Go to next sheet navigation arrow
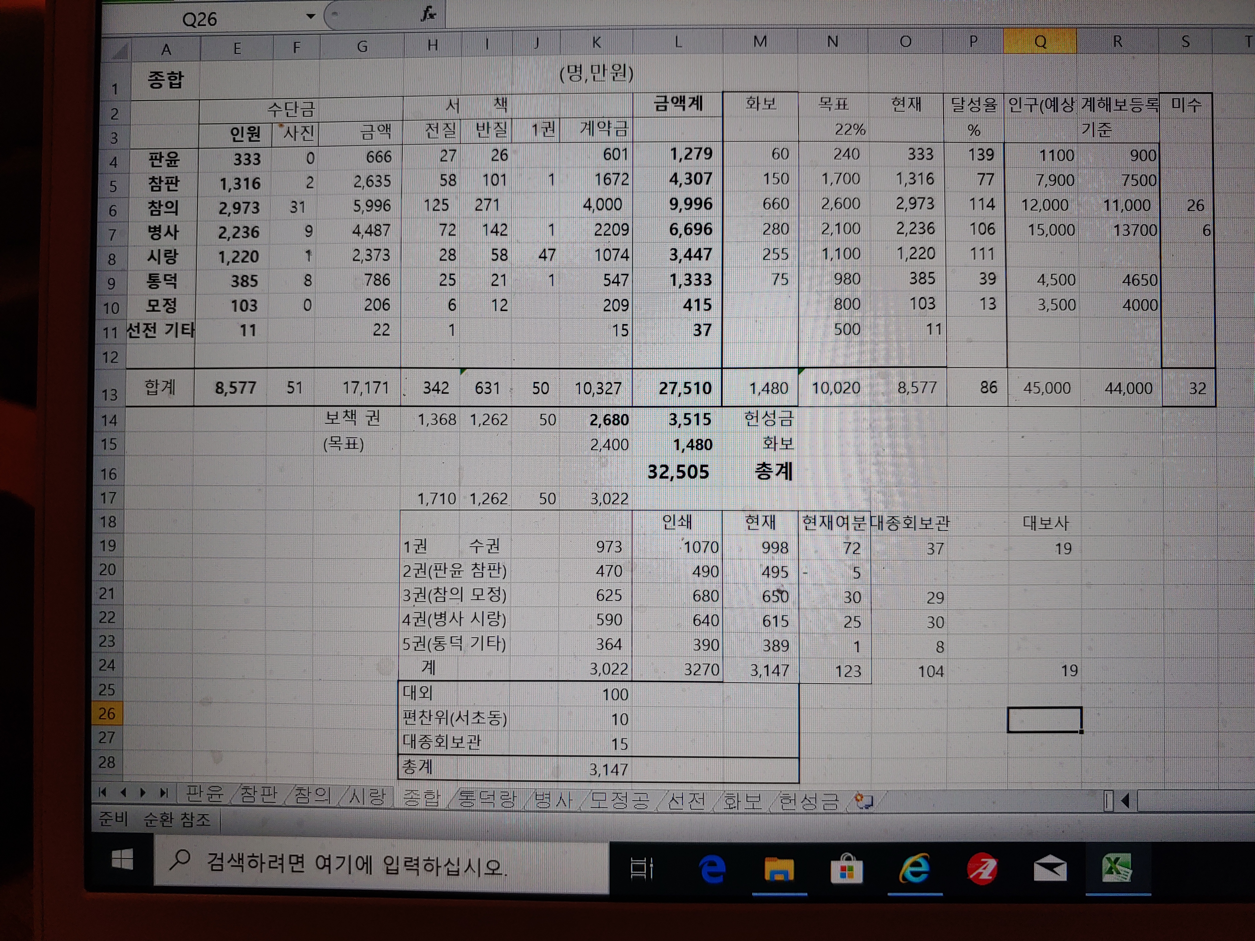 tap(143, 792)
